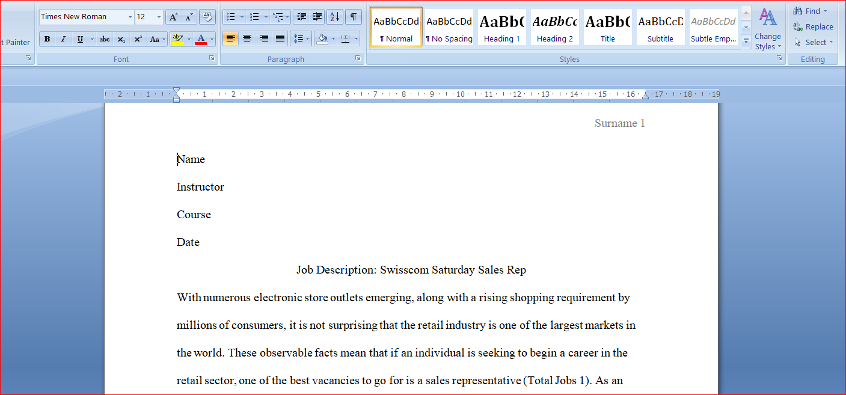Image resolution: width=846 pixels, height=395 pixels.
Task: Shrink the font size
Action: [x=189, y=17]
